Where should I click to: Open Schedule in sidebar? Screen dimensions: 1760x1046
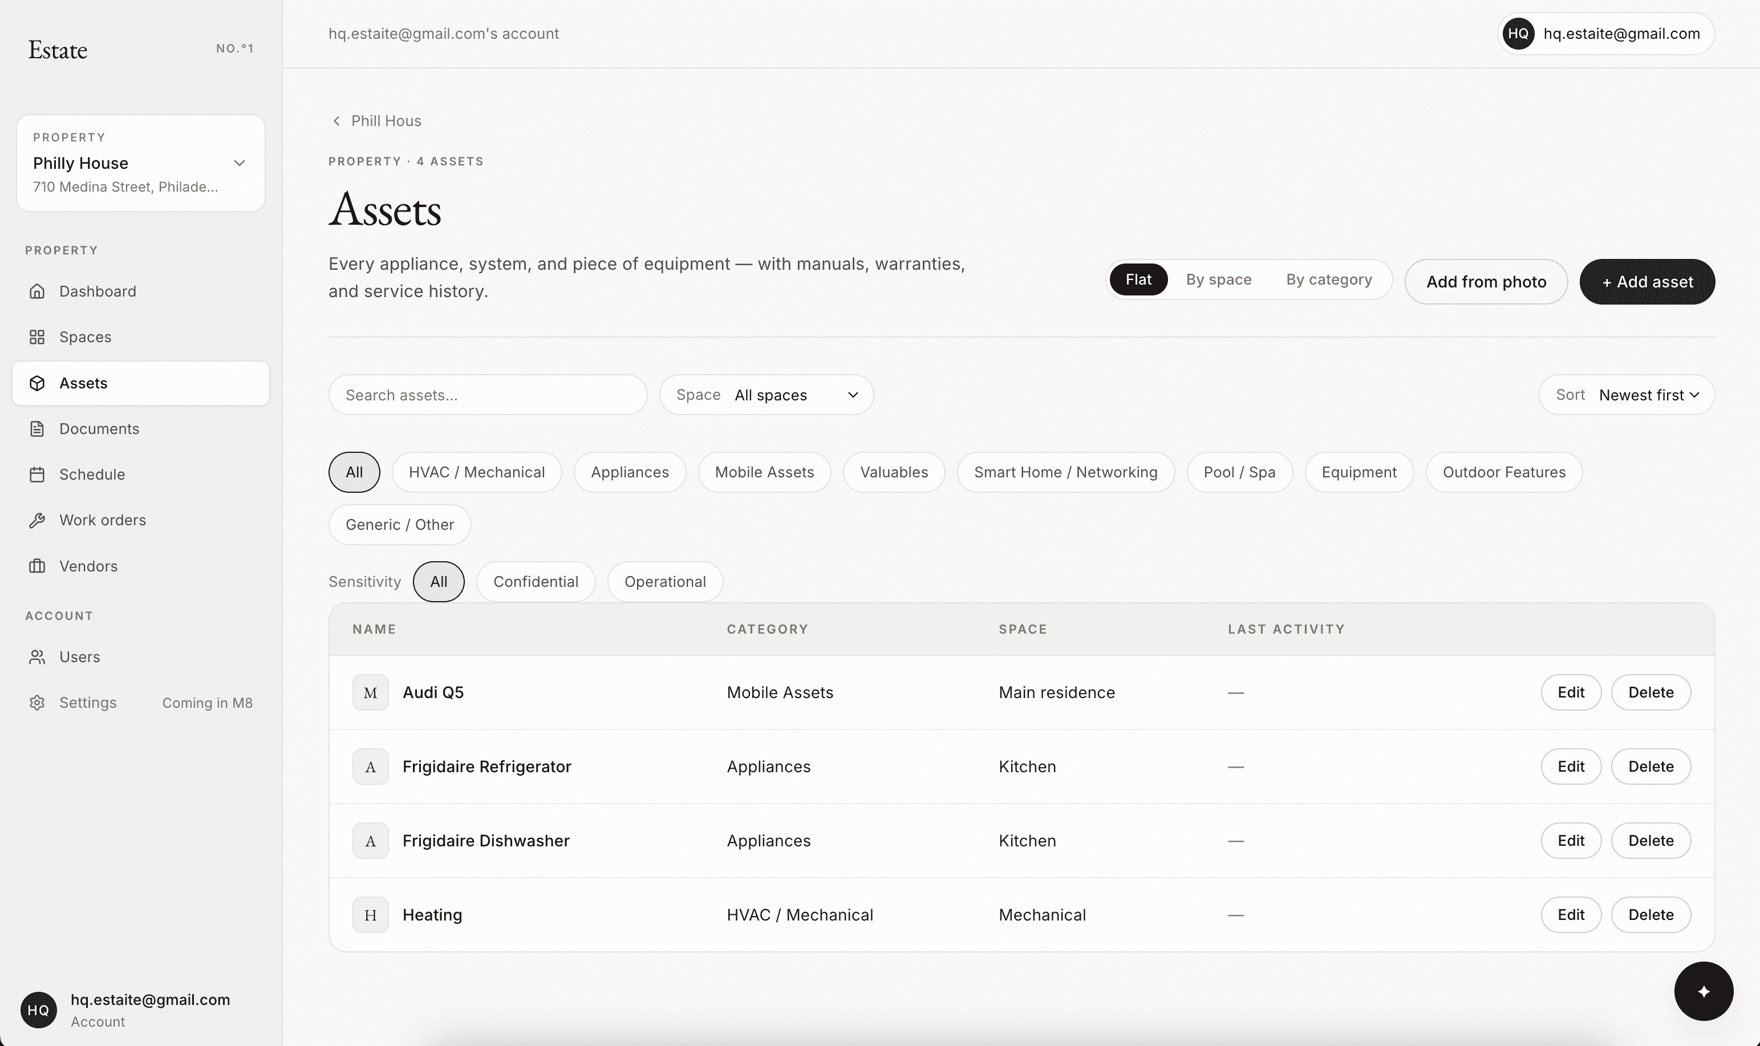point(141,475)
